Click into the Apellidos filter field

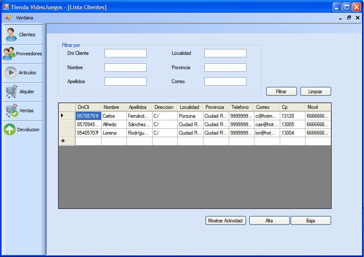[126, 81]
